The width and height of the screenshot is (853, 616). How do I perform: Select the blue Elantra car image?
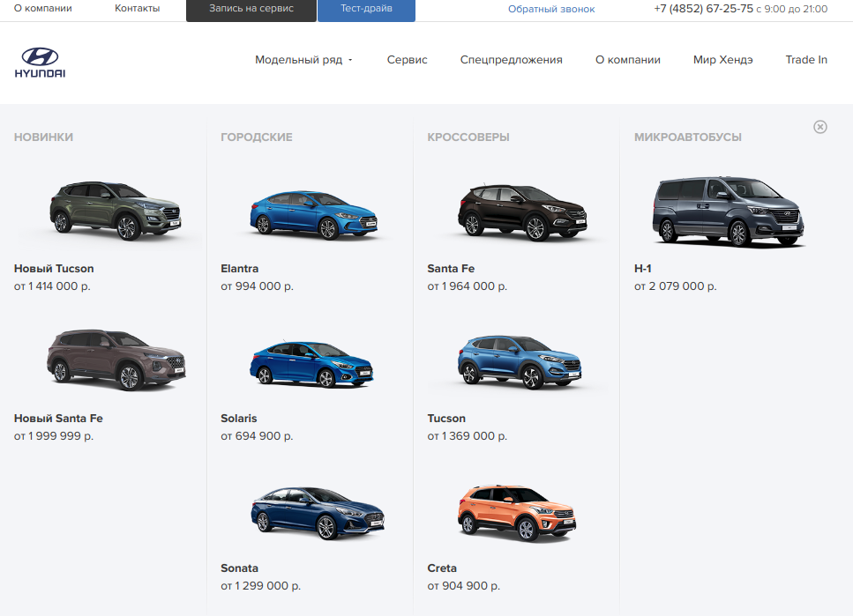(x=313, y=215)
